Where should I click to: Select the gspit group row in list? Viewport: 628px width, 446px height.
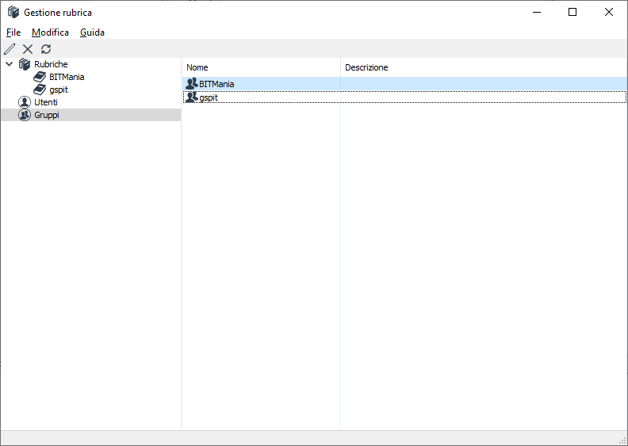209,97
